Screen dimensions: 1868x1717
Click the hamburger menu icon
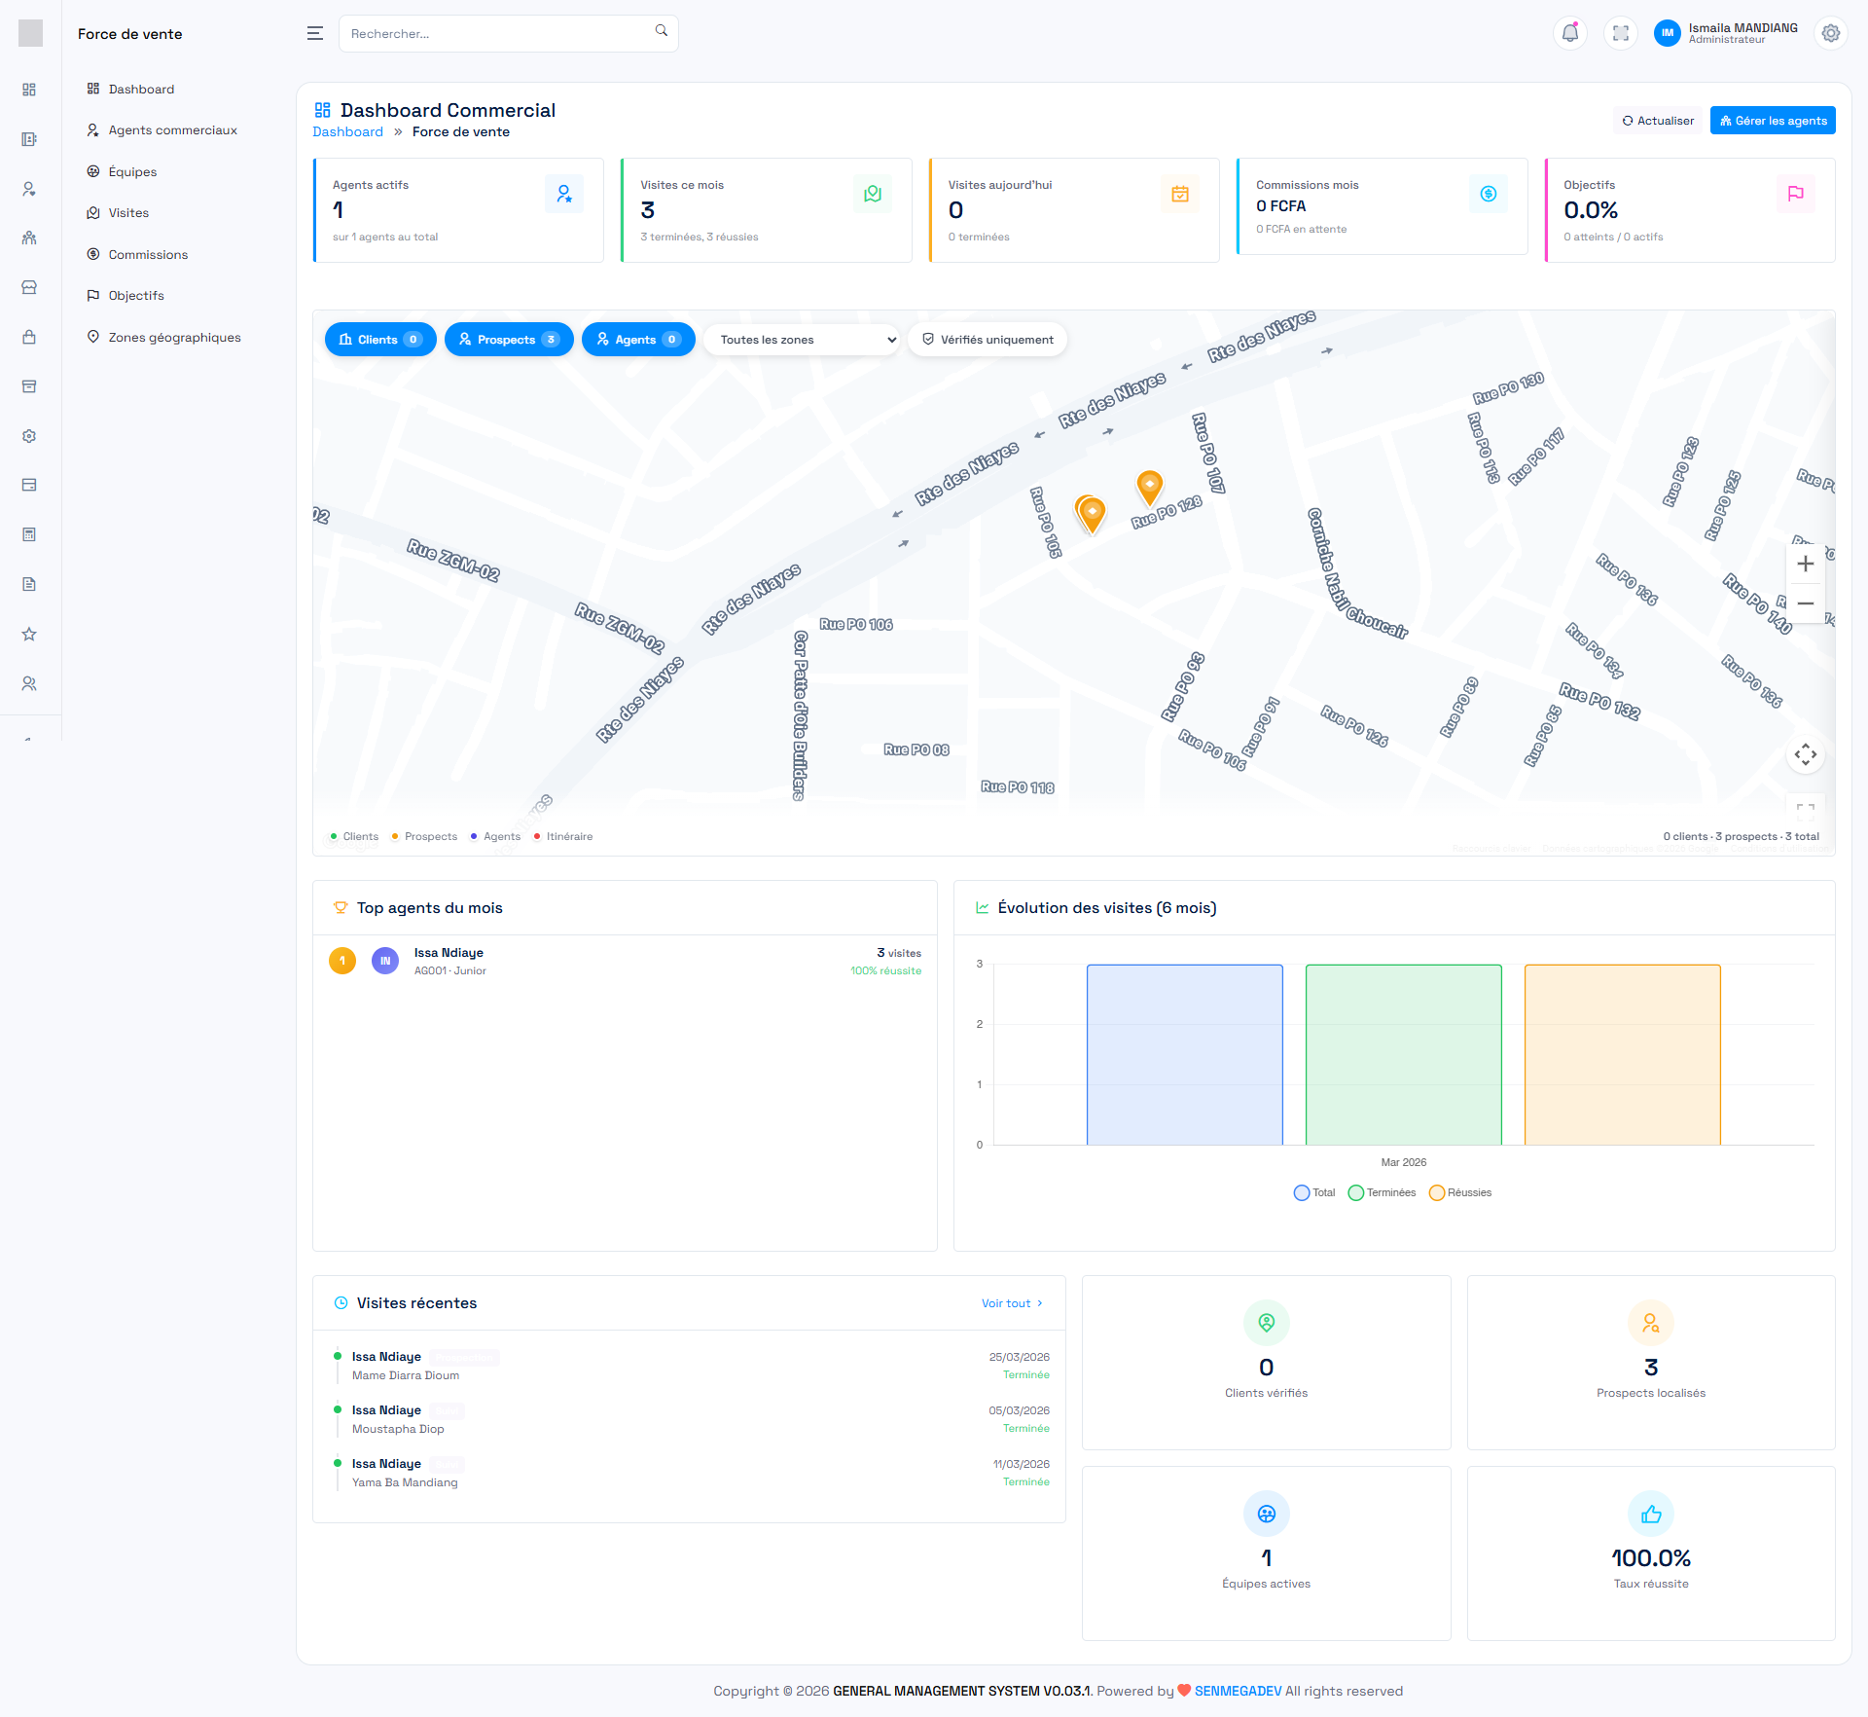coord(314,33)
